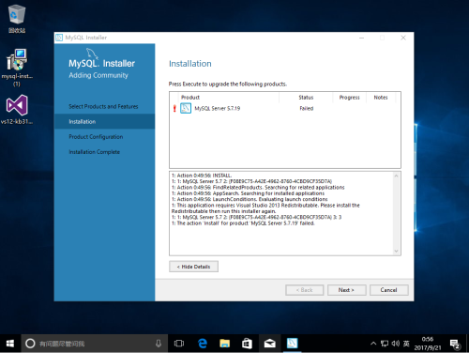The image size is (469, 353).
Task: Click the Cortana microphone icon
Action: pos(159,344)
